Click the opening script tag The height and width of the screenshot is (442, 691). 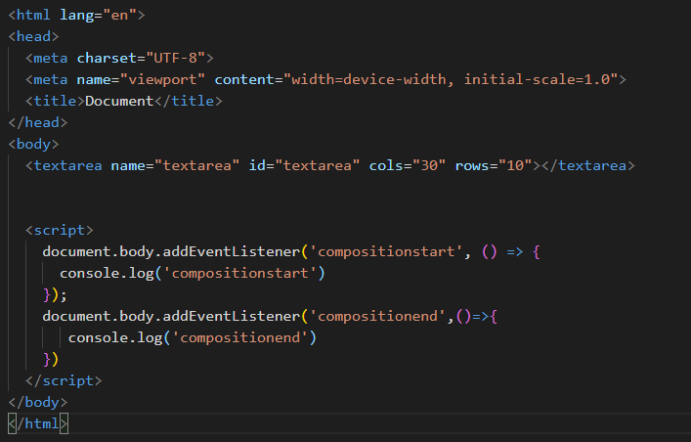(60, 230)
